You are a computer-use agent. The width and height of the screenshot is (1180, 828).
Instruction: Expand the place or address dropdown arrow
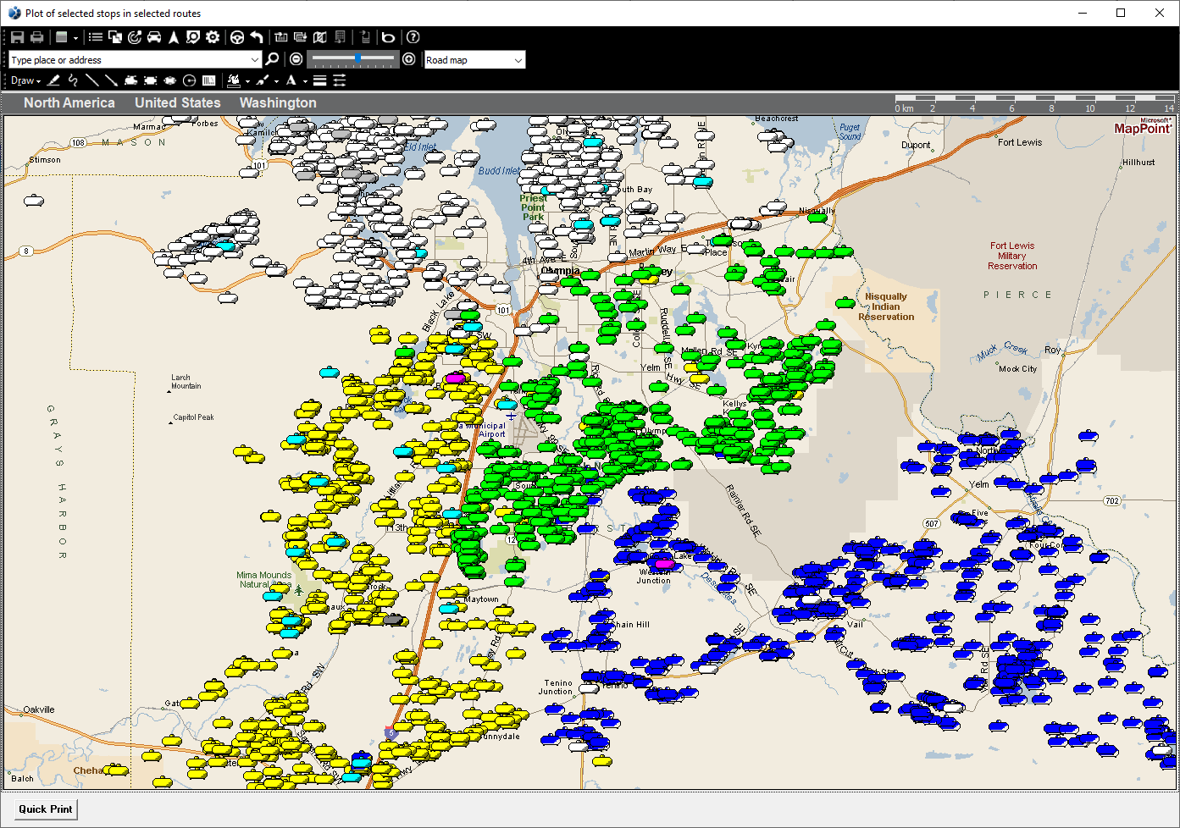click(254, 60)
